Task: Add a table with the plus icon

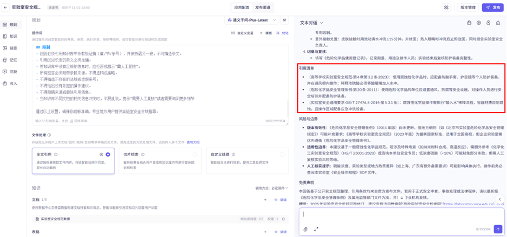Action: (265, 232)
